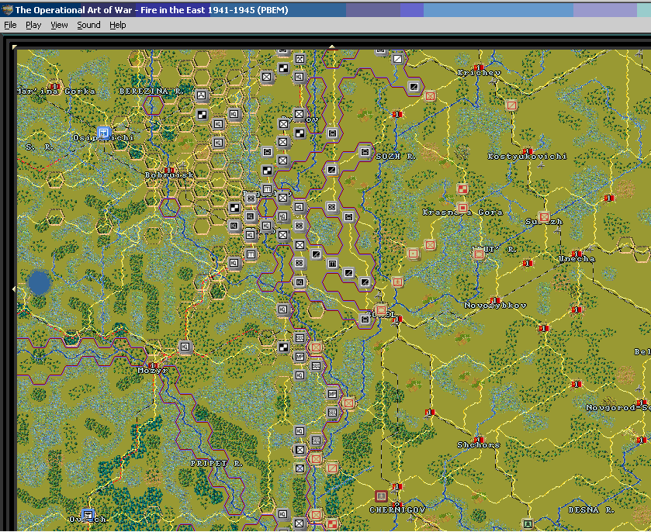This screenshot has width=651, height=532.
Task: Select the dark red unit above Chernigov
Action: [x=381, y=496]
